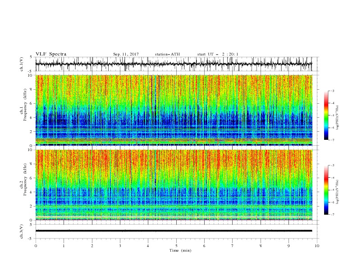Click the "Time (min)" axis title

[180, 250]
